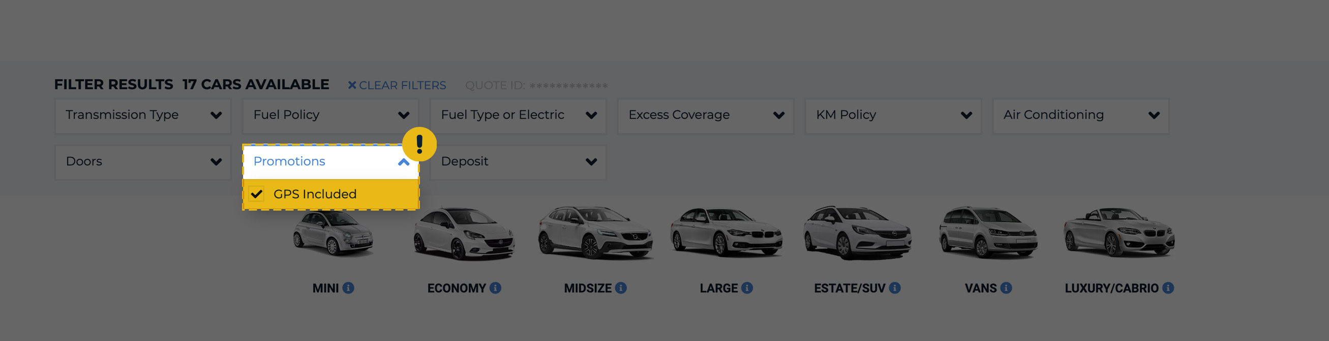Viewport: 1329px width, 341px height.
Task: Click the info icon next to ESTATE/SUV
Action: (895, 288)
